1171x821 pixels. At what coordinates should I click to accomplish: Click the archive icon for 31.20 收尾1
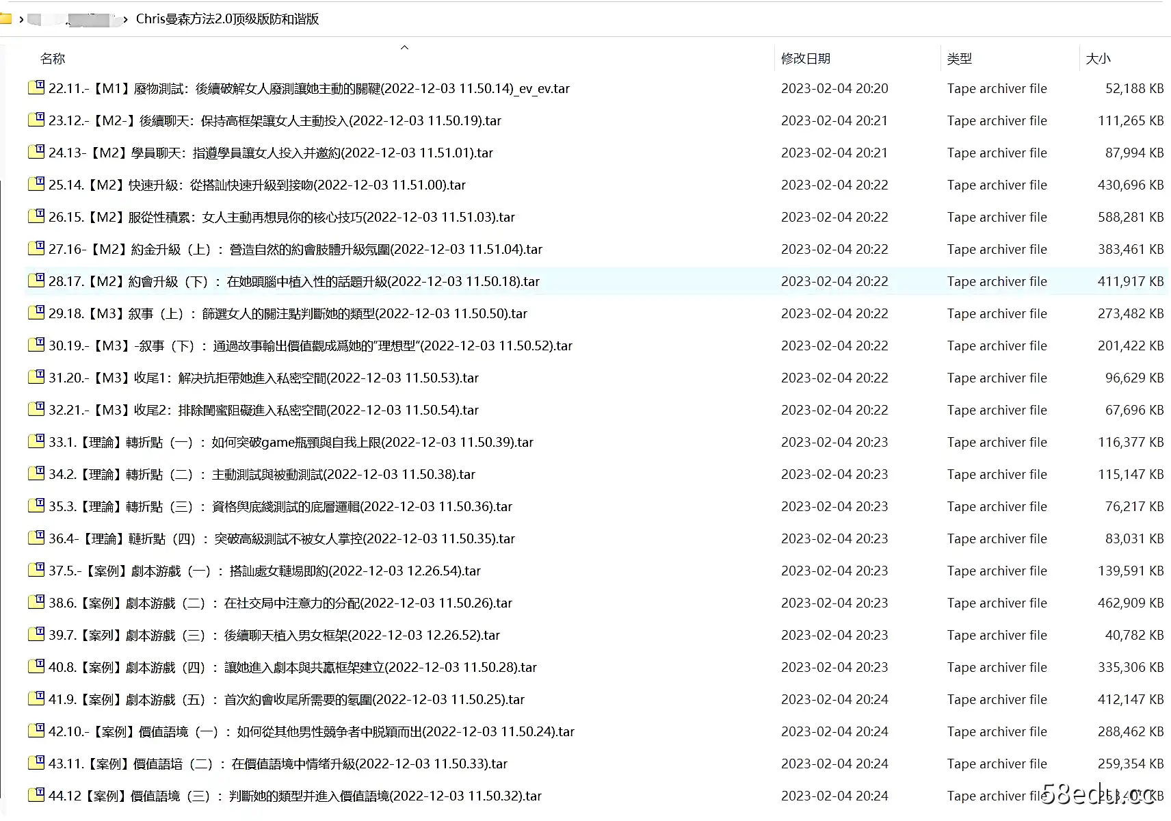tap(36, 377)
